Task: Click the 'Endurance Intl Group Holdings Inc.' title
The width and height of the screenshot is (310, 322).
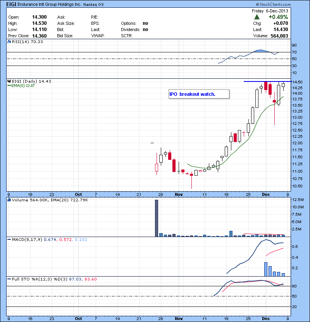Action: click(x=50, y=4)
